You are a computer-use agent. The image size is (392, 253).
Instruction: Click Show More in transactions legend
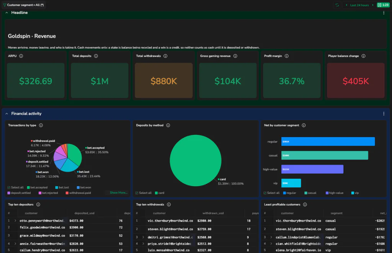(x=119, y=193)
